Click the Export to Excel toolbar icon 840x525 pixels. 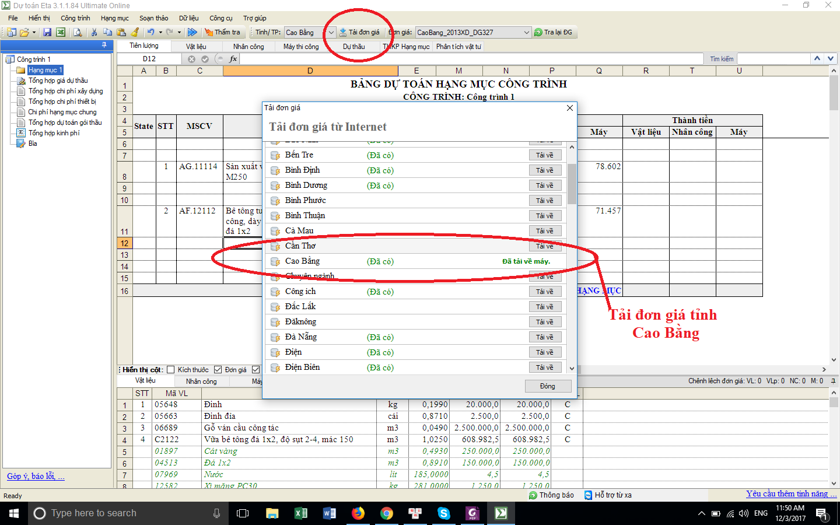pos(60,33)
